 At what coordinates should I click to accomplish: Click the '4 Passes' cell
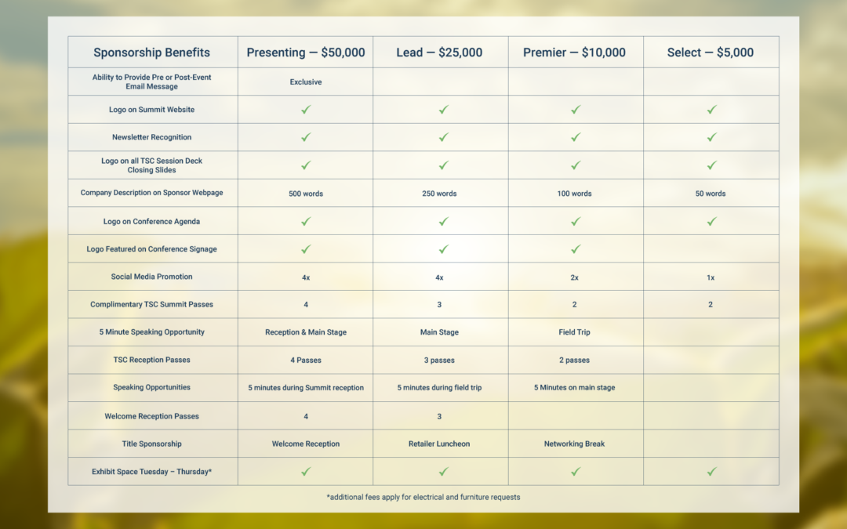point(306,360)
